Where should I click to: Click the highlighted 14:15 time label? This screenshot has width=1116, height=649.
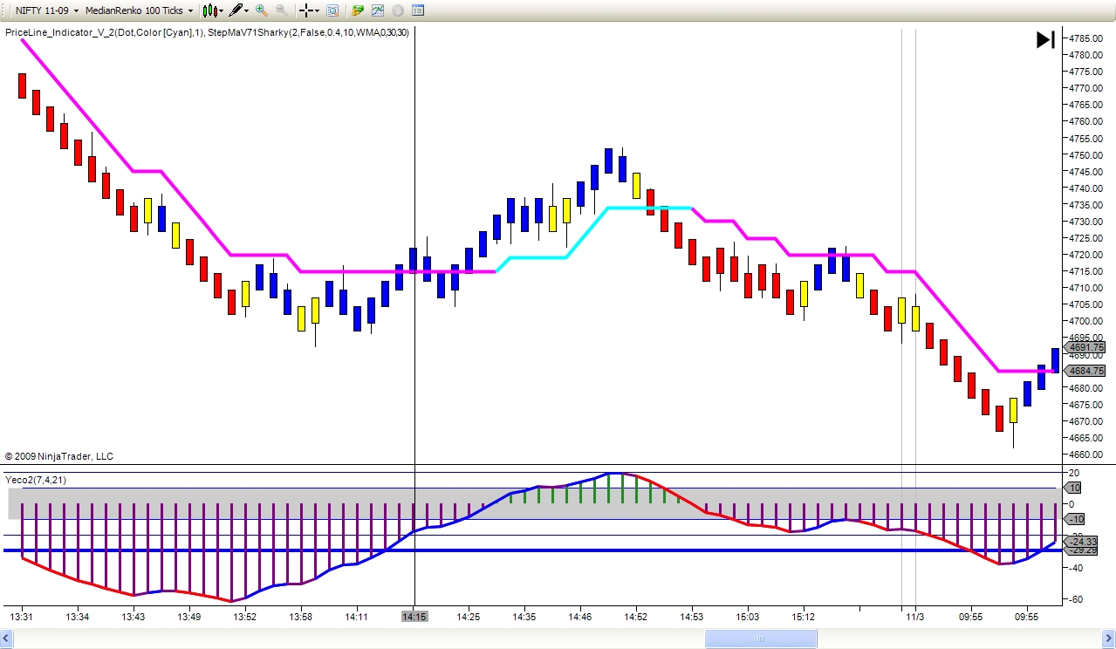(x=414, y=617)
